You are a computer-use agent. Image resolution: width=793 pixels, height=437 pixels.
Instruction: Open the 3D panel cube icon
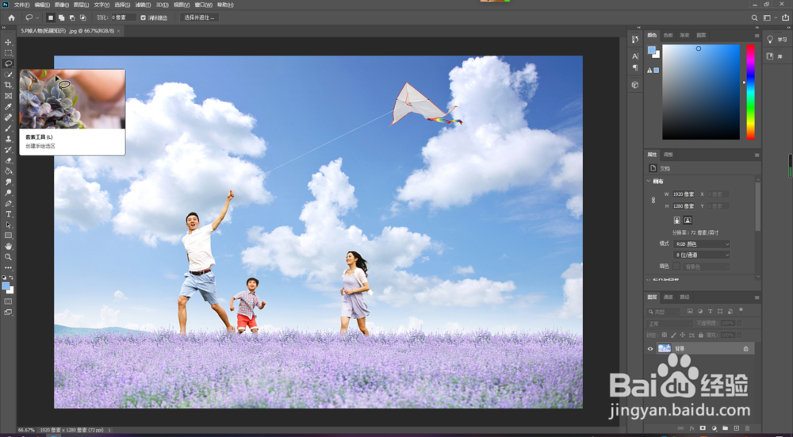[635, 85]
